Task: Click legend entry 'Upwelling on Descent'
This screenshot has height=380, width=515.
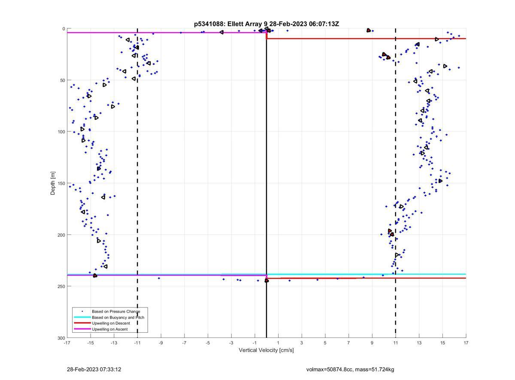Action: point(112,323)
